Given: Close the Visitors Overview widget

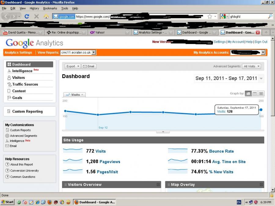Looking at the screenshot, I should pos(158,184).
